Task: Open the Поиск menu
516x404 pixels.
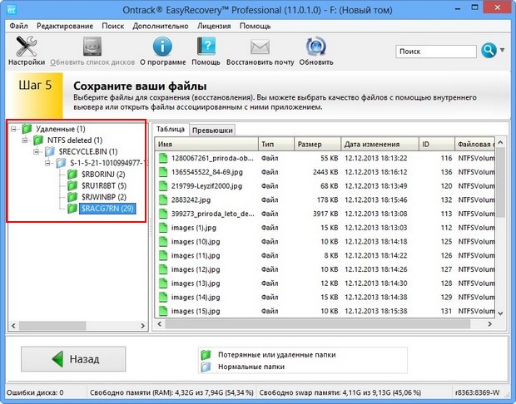Action: click(x=113, y=26)
